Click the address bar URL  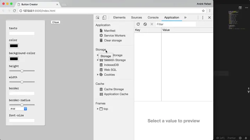pyautogui.click(x=39, y=11)
